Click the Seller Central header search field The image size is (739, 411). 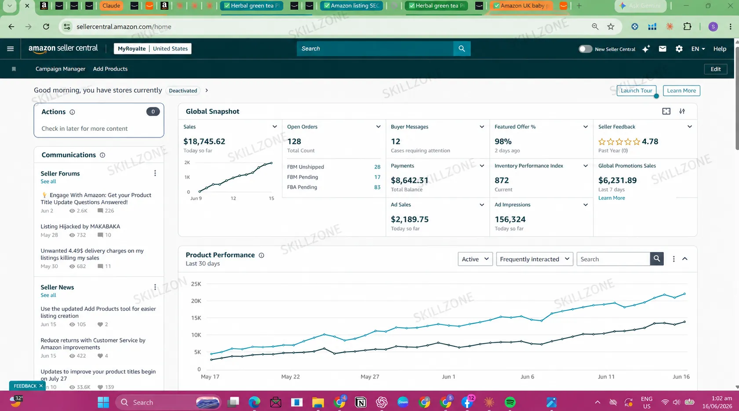pyautogui.click(x=375, y=49)
